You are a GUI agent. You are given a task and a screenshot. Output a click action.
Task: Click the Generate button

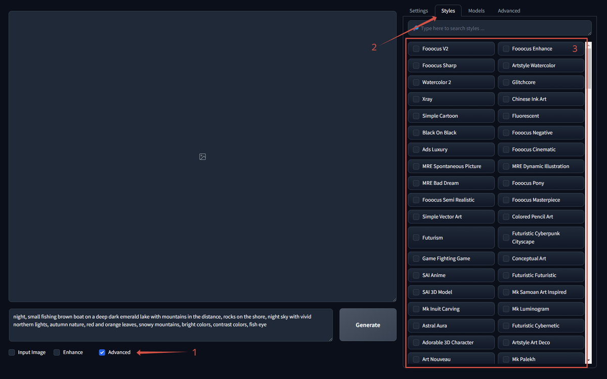(x=368, y=325)
